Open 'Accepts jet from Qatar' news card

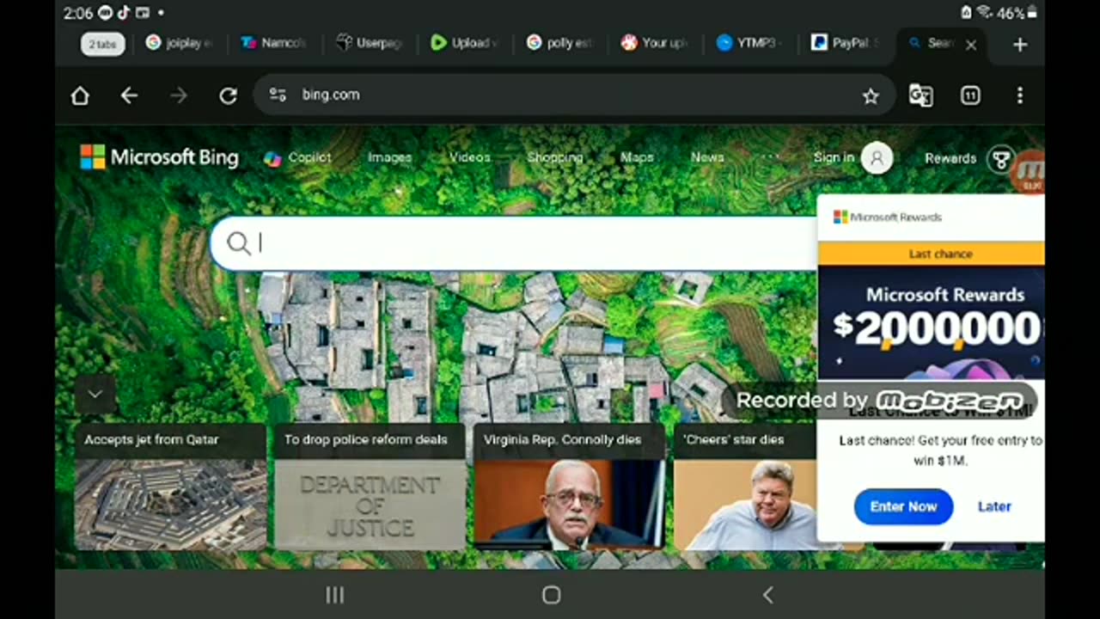point(170,486)
